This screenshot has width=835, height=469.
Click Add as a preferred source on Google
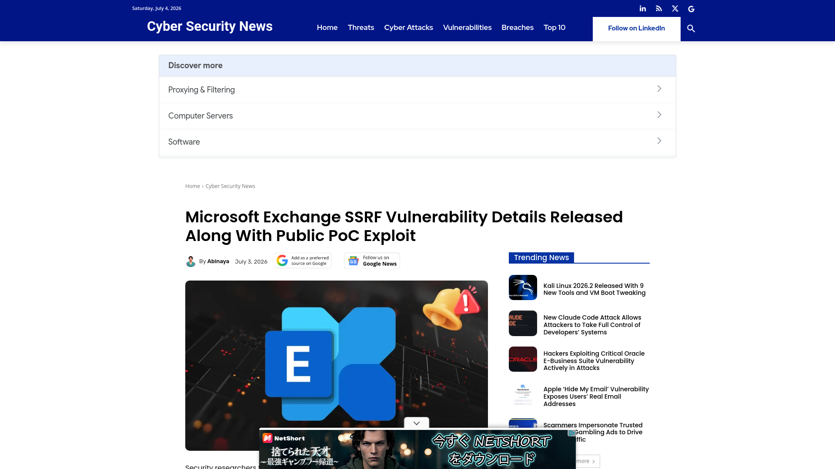click(303, 261)
